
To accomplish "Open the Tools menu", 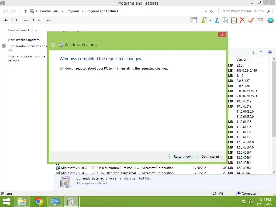I will (x=36, y=20).
